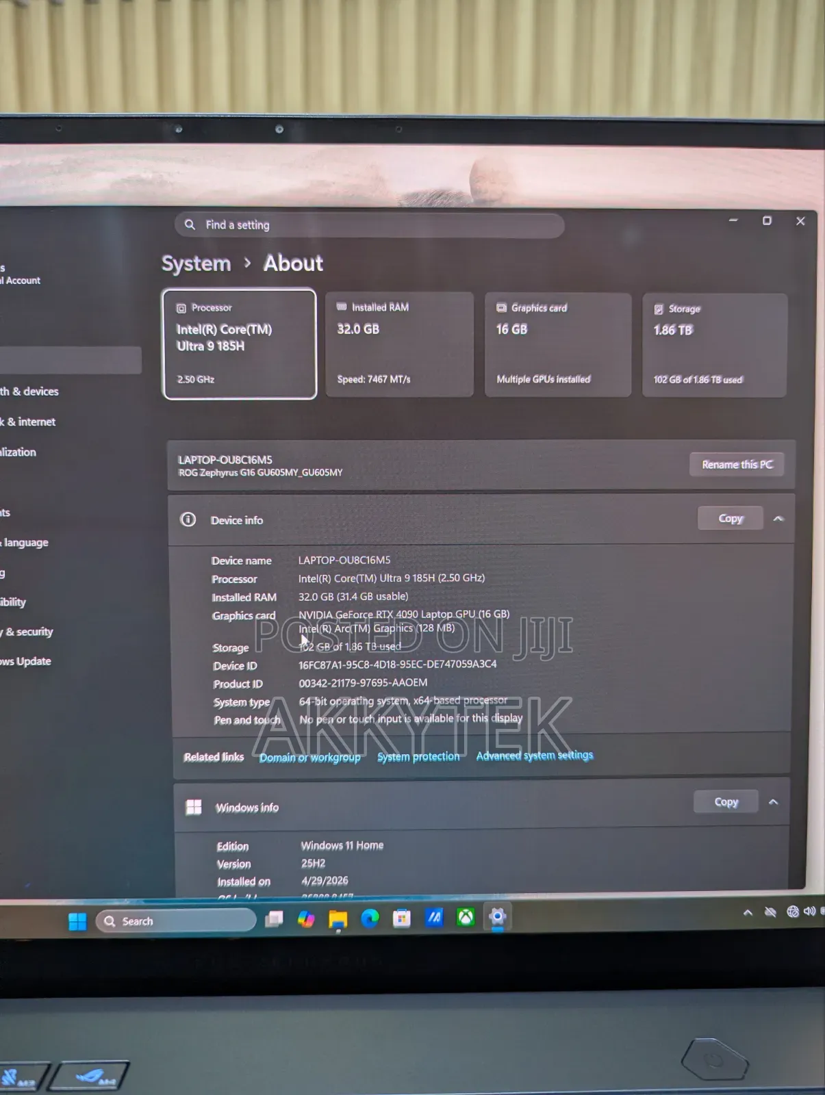This screenshot has height=1095, width=825.
Task: Click the Graphics card icon
Action: pos(501,308)
